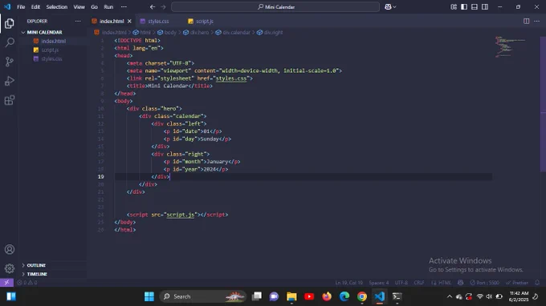546x306 pixels.
Task: Click the code minimap preview
Action: click(510, 46)
